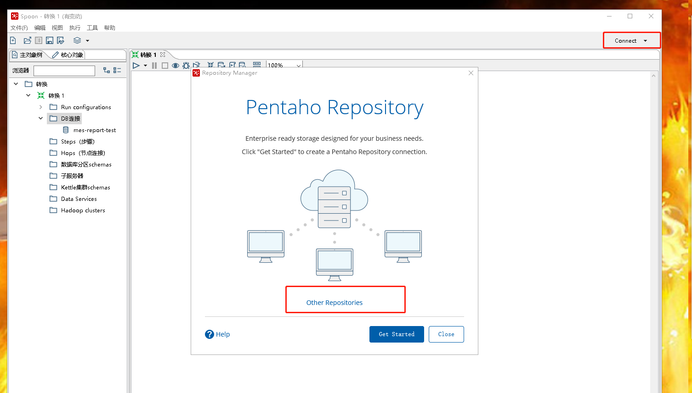Select the Steps (步骤) folder
Screen dimensions: 692x393
[78, 142]
